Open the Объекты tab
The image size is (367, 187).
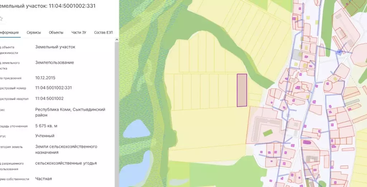(x=56, y=33)
